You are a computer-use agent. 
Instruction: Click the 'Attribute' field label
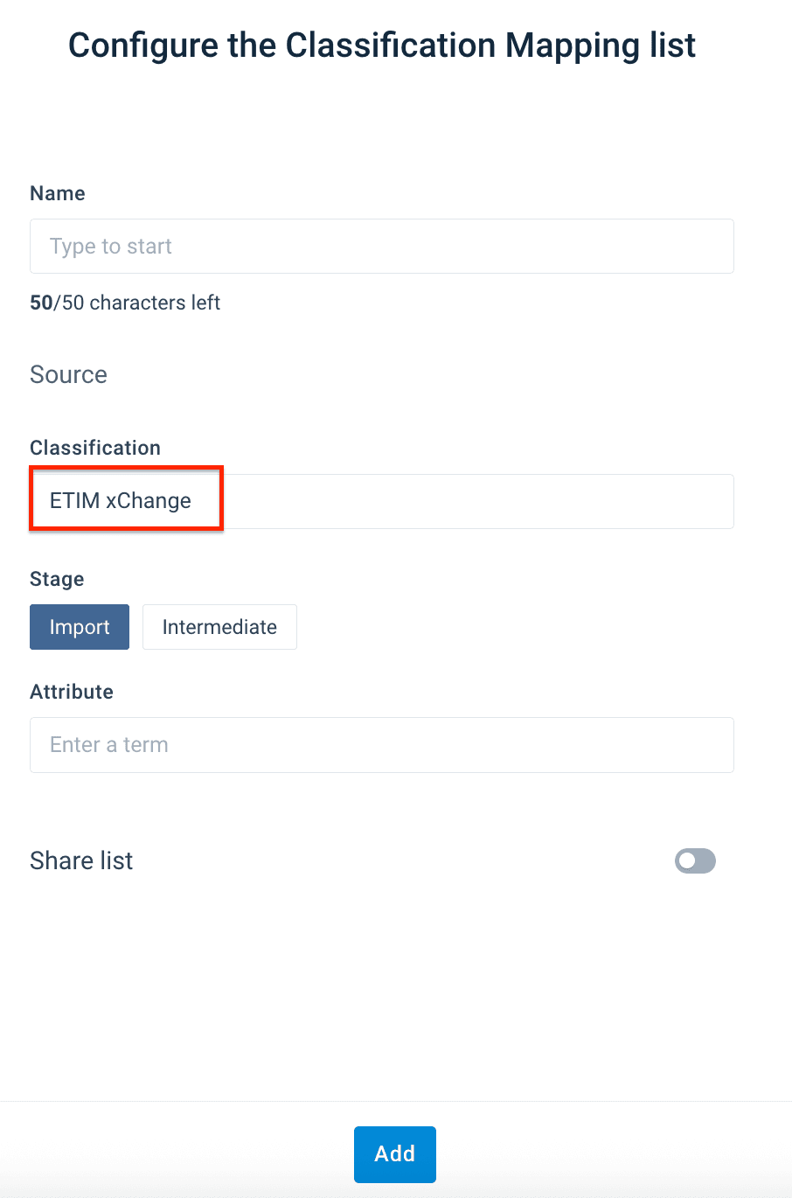click(x=72, y=692)
